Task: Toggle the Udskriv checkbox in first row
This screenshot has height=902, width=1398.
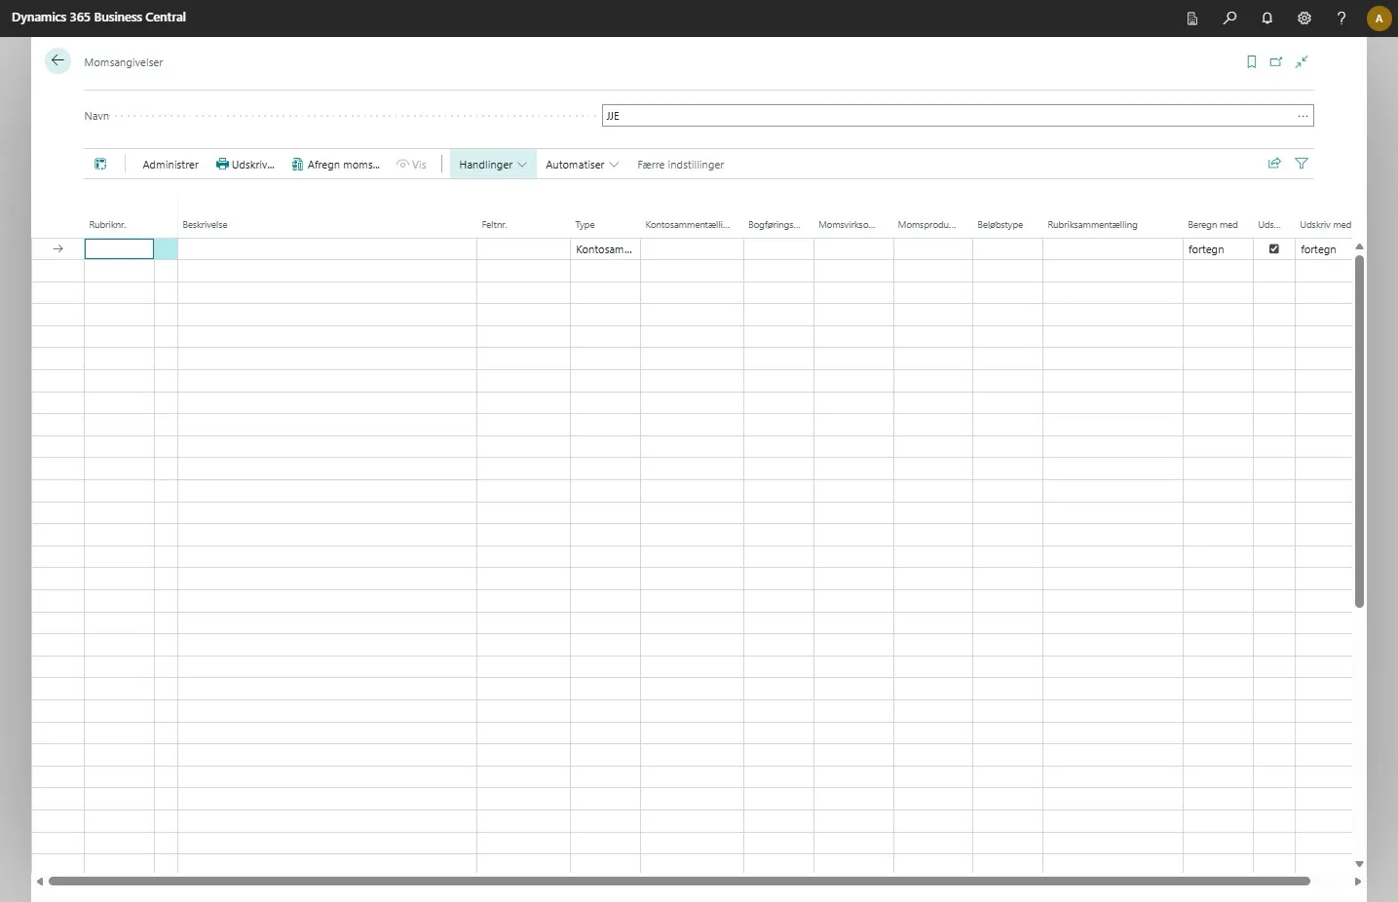Action: [x=1273, y=249]
